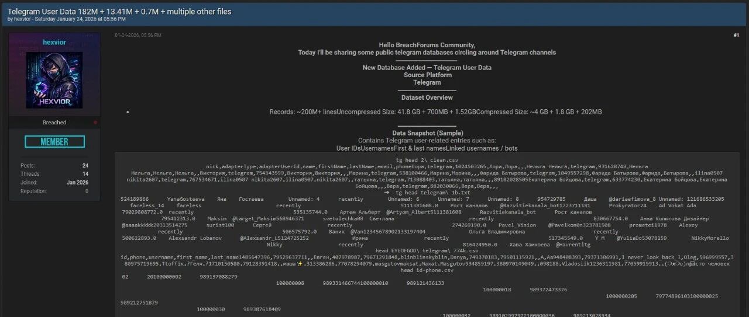The height and width of the screenshot is (317, 749).
Task: Open author hexvior link under thread title
Action: 23,19
